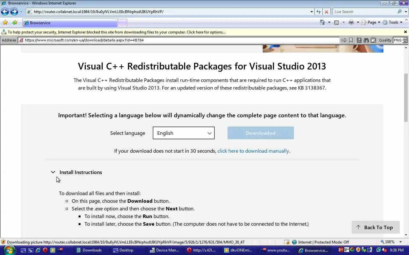The width and height of the screenshot is (409, 255).
Task: Click the Add to Favorites icon
Action: tap(15, 23)
